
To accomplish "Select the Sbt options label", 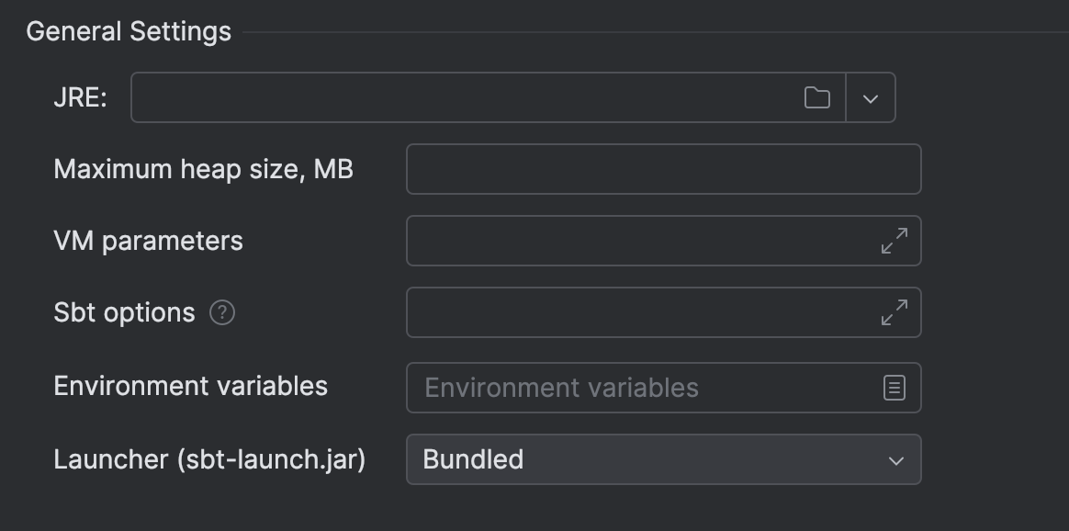I will point(125,312).
